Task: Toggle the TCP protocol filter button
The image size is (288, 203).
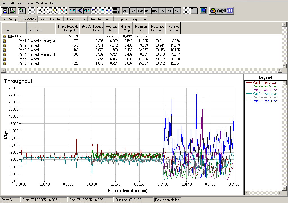Action: 133,11
